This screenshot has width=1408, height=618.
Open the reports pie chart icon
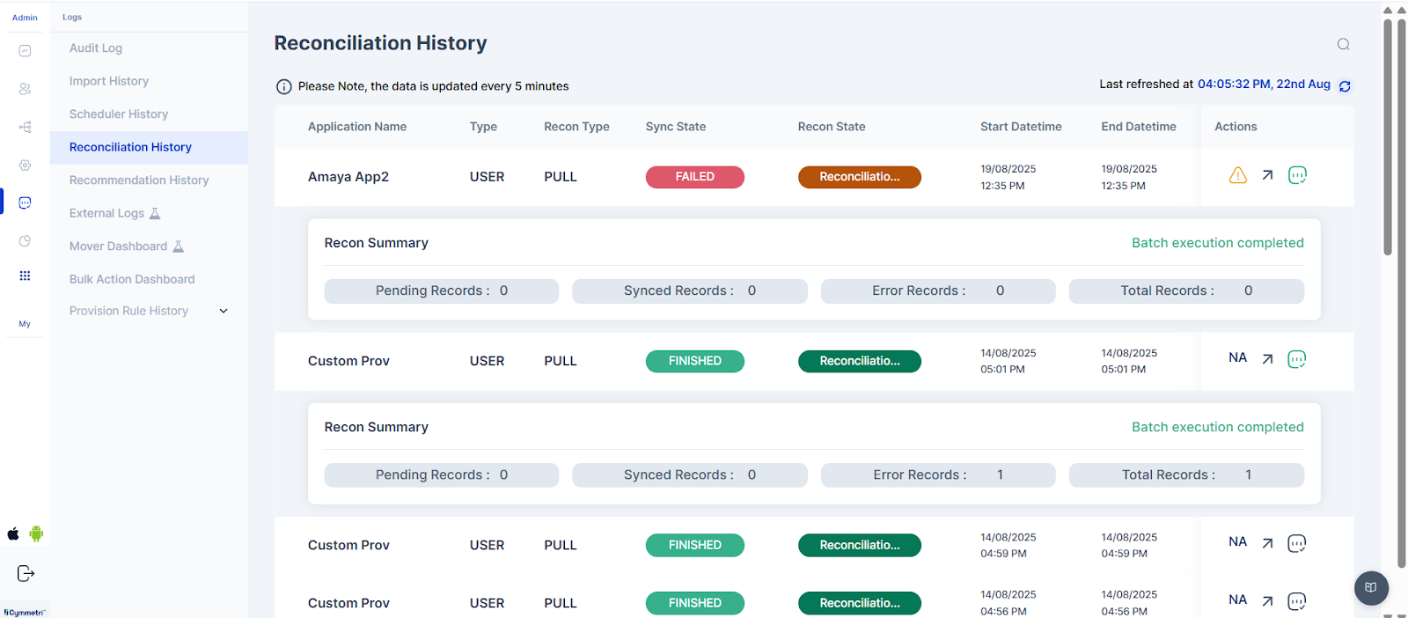[x=25, y=241]
